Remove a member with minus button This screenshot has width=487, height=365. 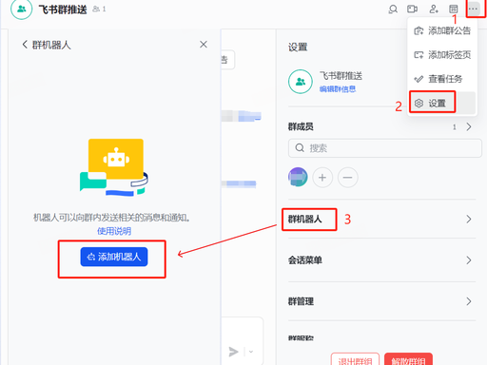pos(348,178)
